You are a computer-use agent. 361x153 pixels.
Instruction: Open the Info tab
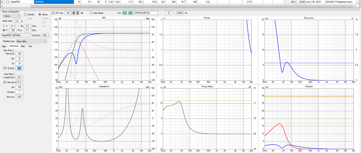pos(30,46)
